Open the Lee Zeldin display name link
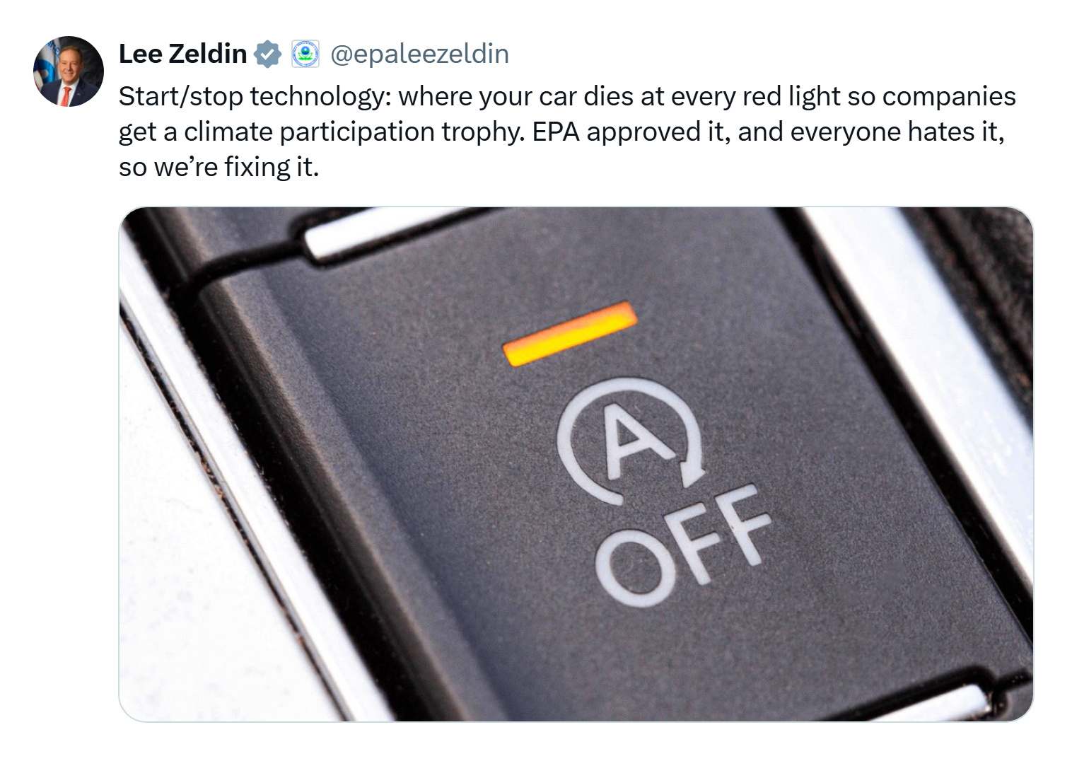1072x761 pixels. (x=182, y=54)
